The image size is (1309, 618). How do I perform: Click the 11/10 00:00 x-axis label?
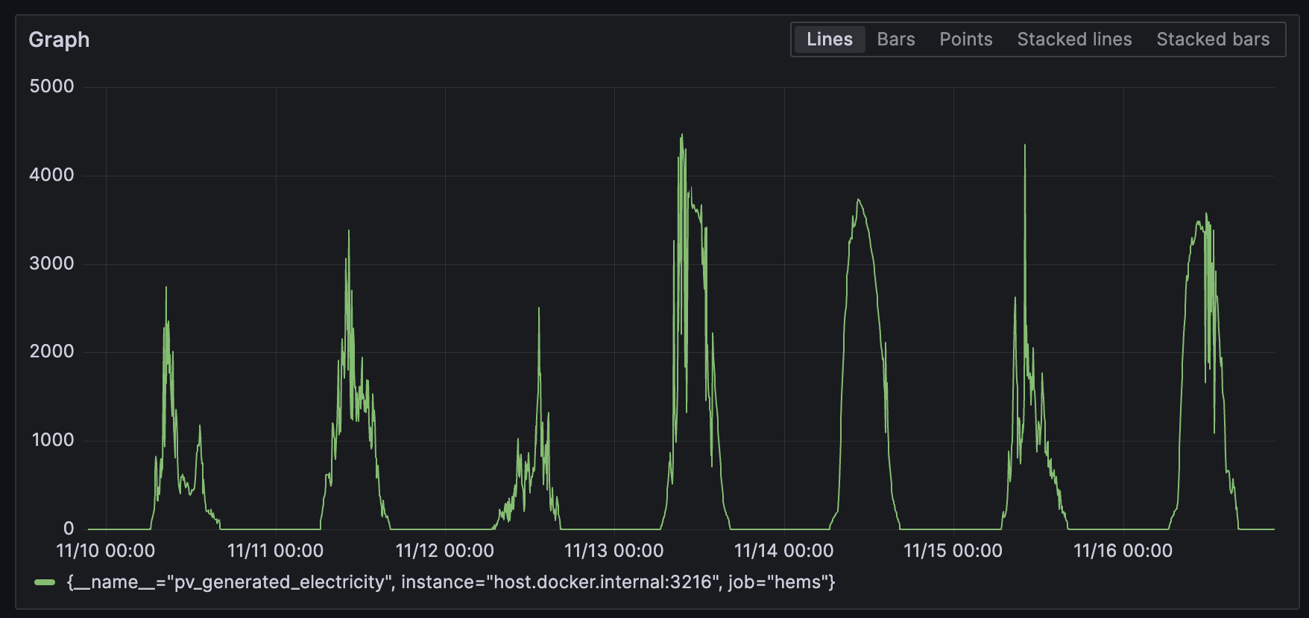click(x=106, y=551)
